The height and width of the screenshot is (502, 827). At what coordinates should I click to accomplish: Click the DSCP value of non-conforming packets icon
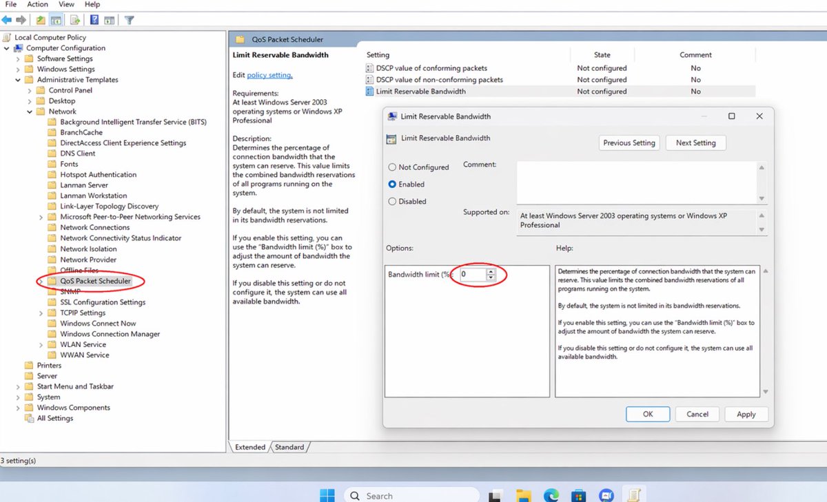pos(370,80)
